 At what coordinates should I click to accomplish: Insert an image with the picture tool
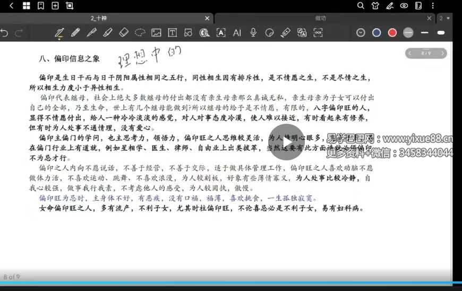pos(156,33)
